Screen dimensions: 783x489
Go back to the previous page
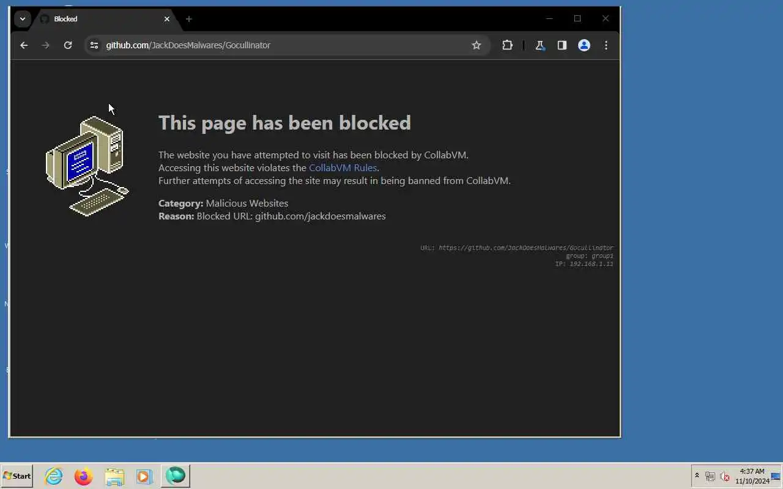click(24, 45)
